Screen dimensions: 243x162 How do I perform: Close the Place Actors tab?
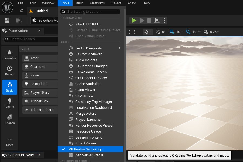(39, 31)
